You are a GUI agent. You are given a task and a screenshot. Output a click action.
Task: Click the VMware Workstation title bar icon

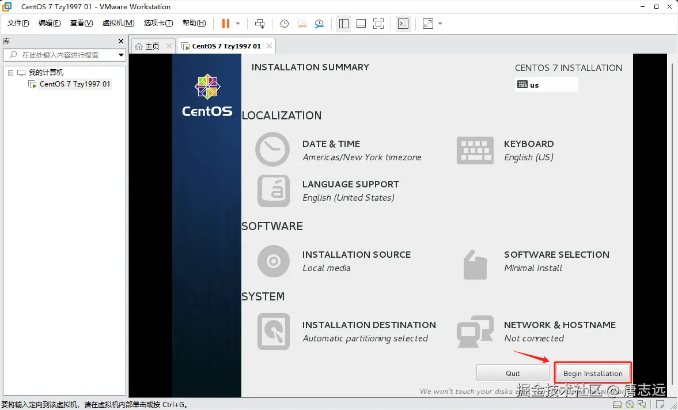click(x=7, y=6)
